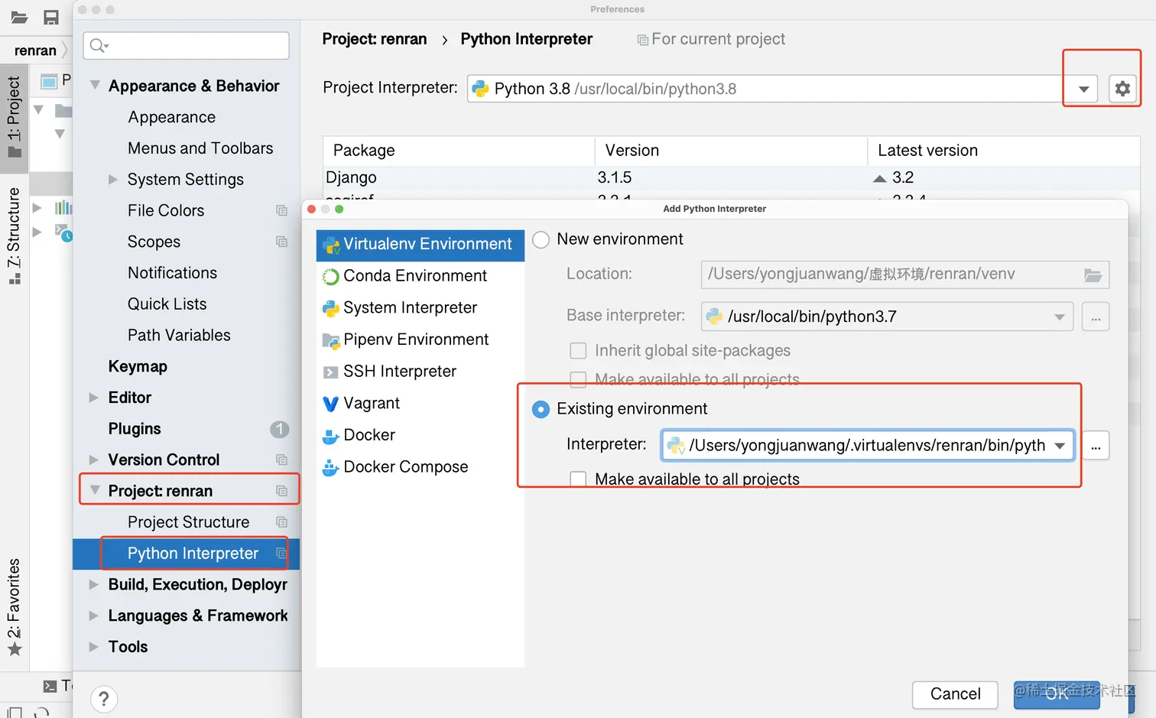Select the Django package row
This screenshot has height=718, width=1156.
[731, 177]
